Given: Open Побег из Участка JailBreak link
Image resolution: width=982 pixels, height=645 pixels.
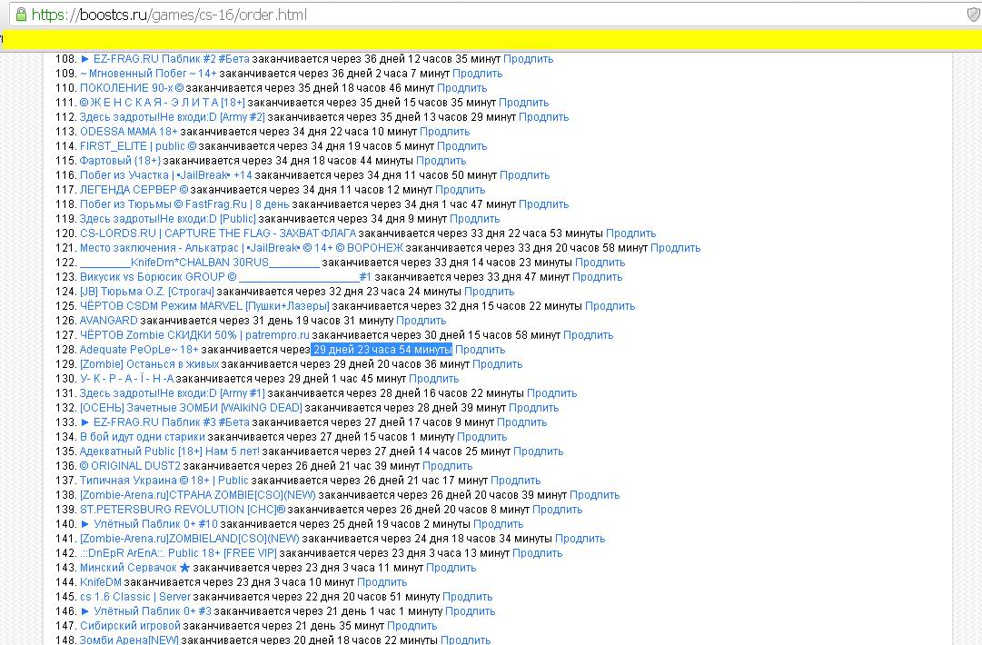Looking at the screenshot, I should pos(166,175).
